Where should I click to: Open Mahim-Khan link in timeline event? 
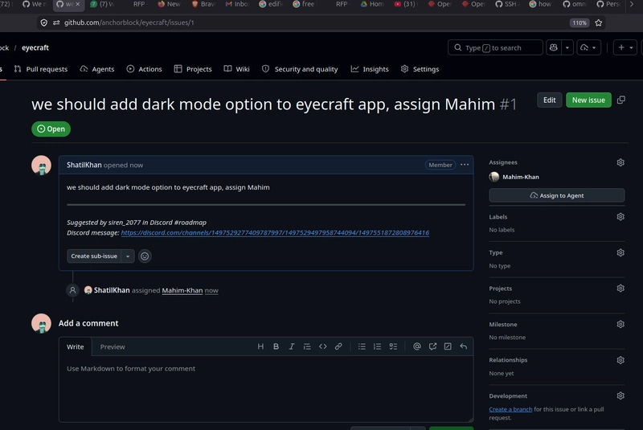pyautogui.click(x=182, y=290)
